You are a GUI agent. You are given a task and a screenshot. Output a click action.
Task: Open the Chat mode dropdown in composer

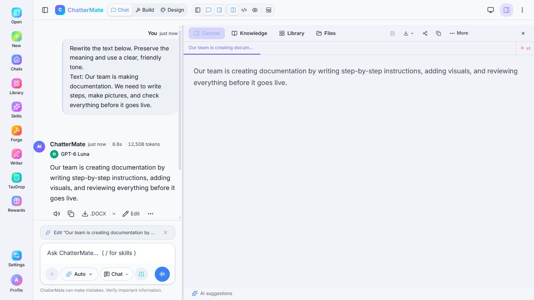(116, 274)
